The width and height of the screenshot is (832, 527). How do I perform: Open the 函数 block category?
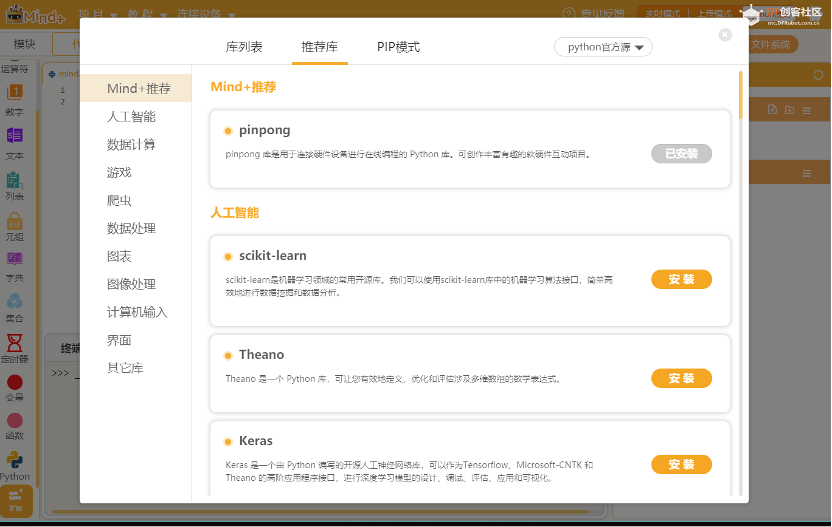(15, 427)
